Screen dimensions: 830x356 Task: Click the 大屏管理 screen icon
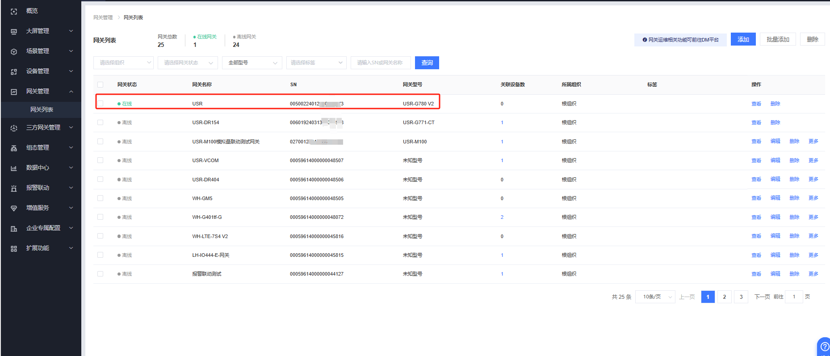point(14,31)
